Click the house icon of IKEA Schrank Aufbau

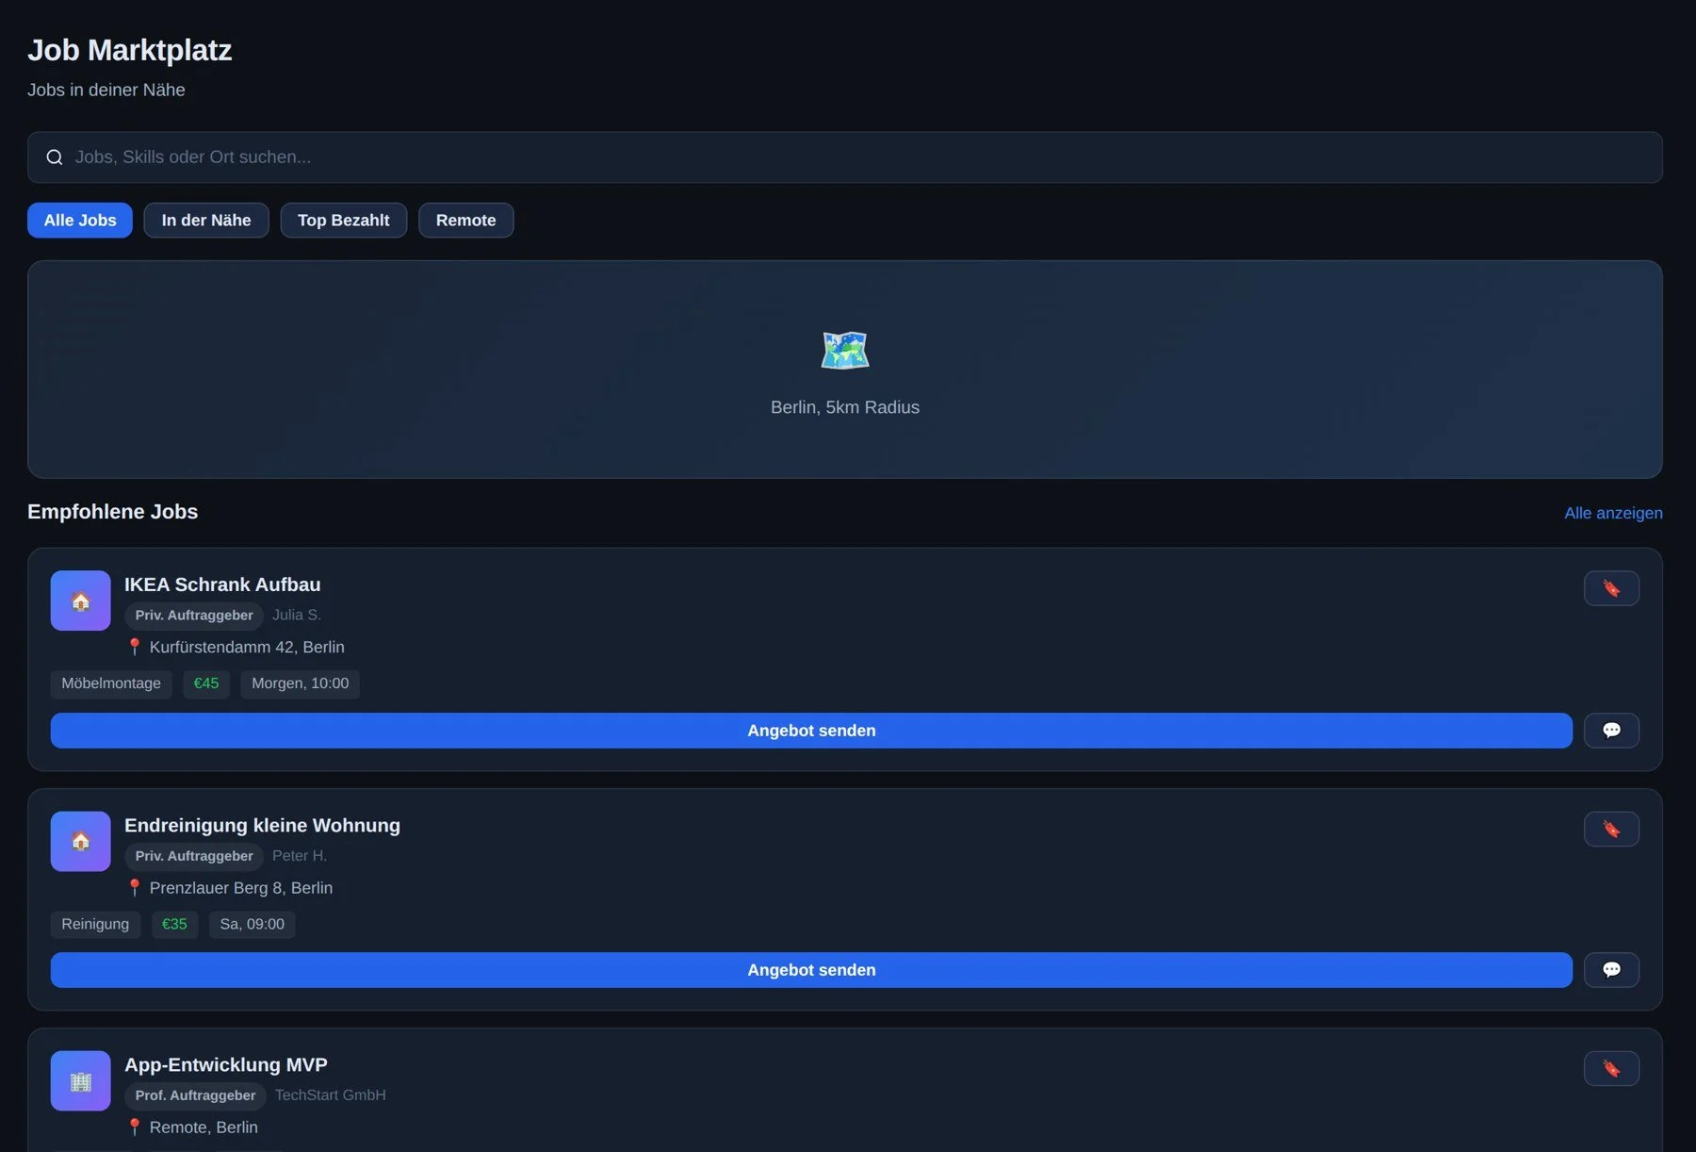tap(81, 601)
